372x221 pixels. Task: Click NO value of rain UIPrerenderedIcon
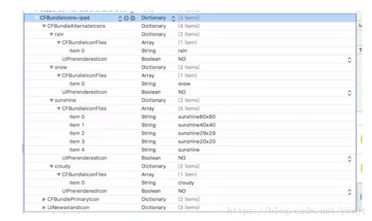click(x=182, y=59)
